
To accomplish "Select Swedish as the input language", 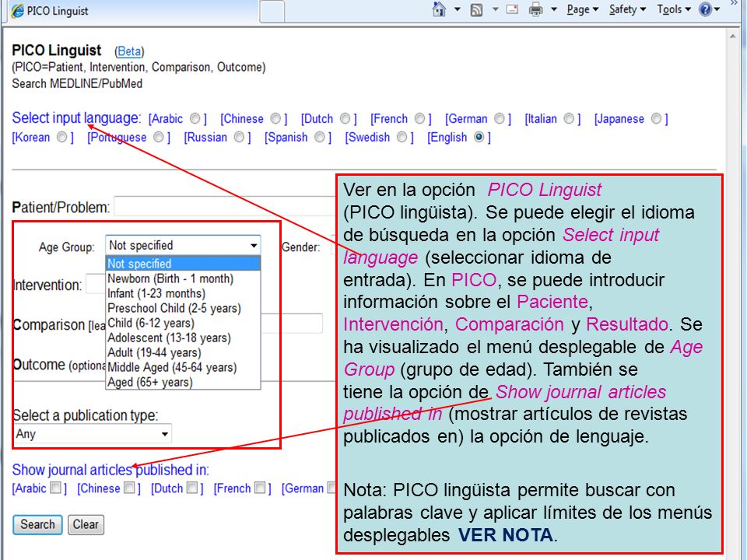I will pos(402,137).
